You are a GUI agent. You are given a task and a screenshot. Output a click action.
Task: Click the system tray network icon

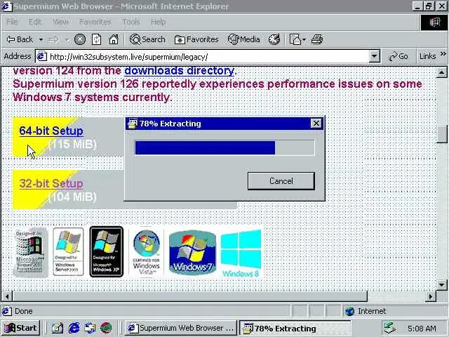pos(389,328)
